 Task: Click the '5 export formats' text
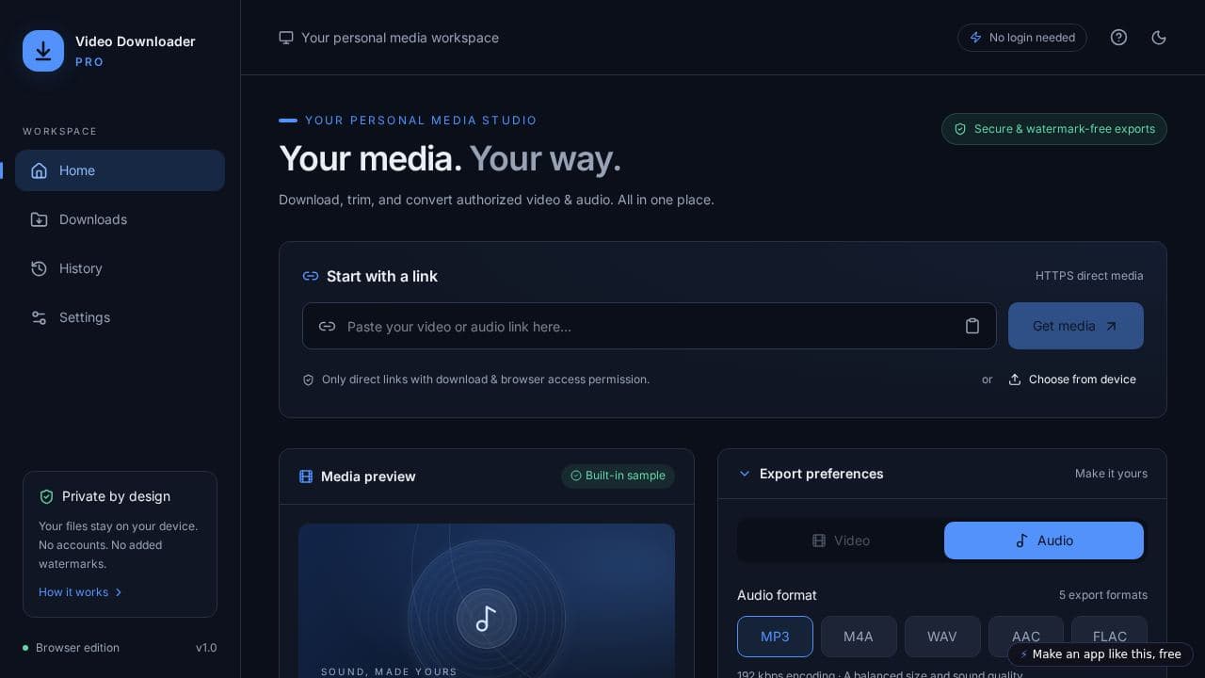pos(1103,595)
